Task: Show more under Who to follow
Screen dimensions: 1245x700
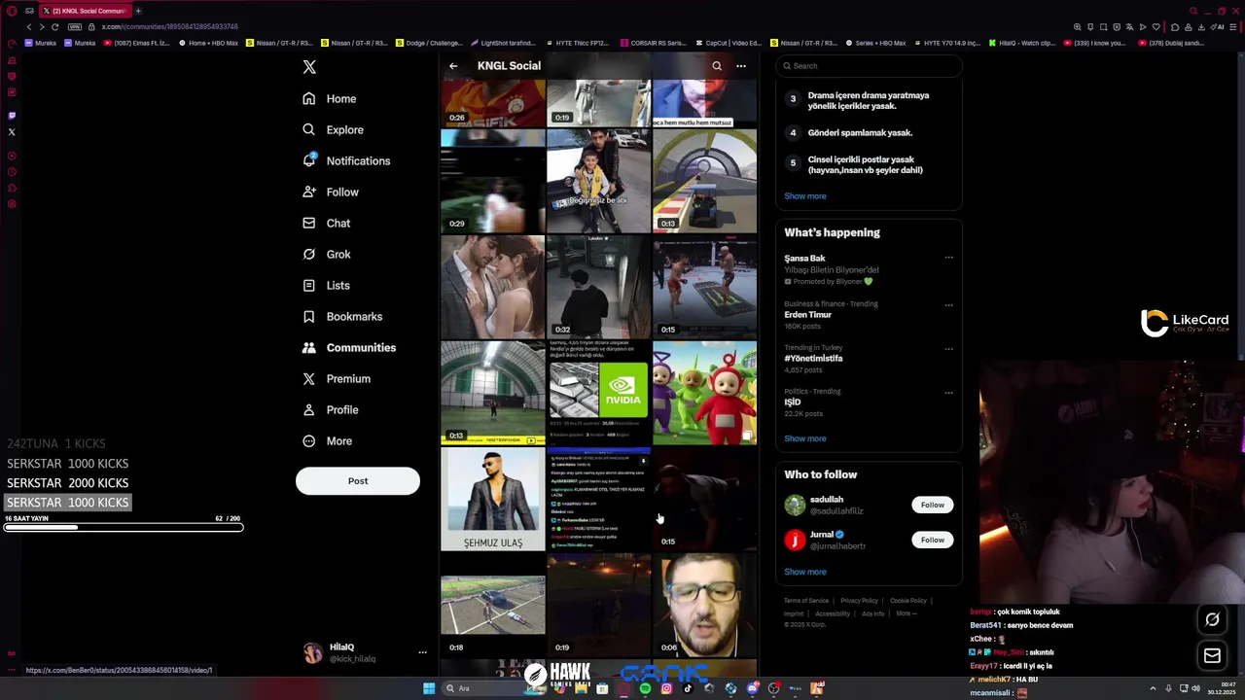Action: pyautogui.click(x=805, y=572)
